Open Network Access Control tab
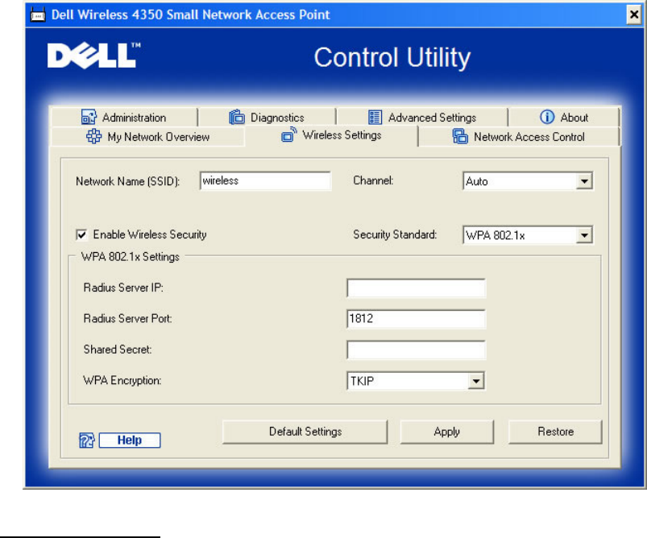The height and width of the screenshot is (538, 647). [x=519, y=137]
